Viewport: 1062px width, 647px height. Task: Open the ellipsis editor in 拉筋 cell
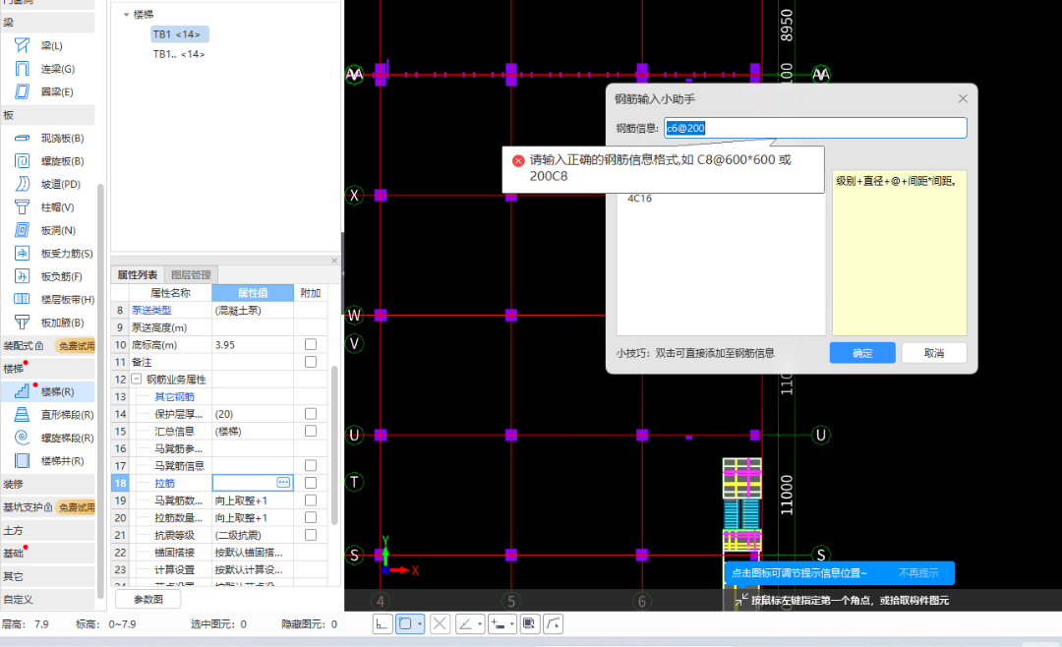pos(283,483)
